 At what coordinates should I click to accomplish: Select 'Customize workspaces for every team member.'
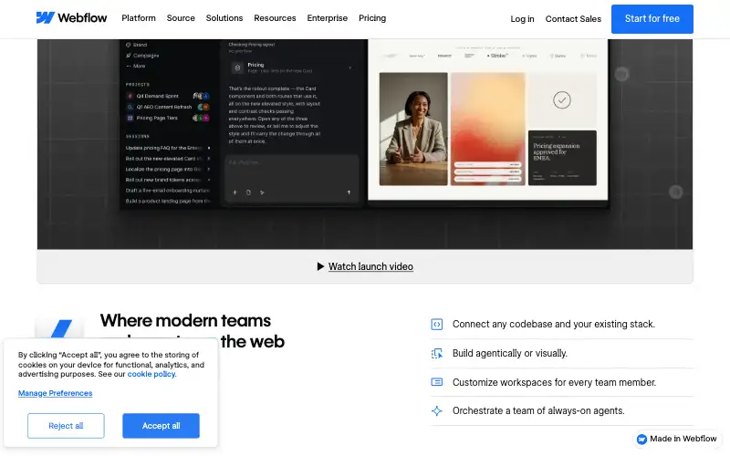click(x=554, y=382)
